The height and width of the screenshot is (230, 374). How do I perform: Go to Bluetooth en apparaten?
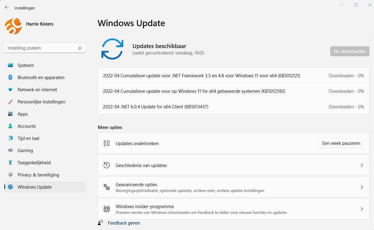pos(45,78)
